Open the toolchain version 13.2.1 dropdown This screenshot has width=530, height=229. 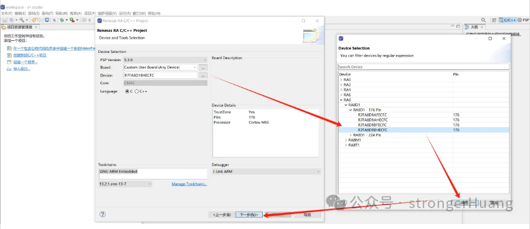[x=125, y=184]
